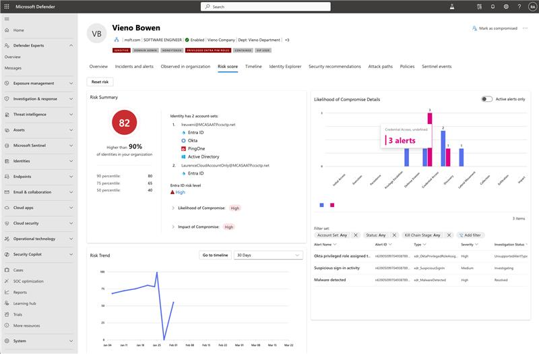This screenshot has width=539, height=354.
Task: Click the Go to timeline button
Action: click(215, 256)
